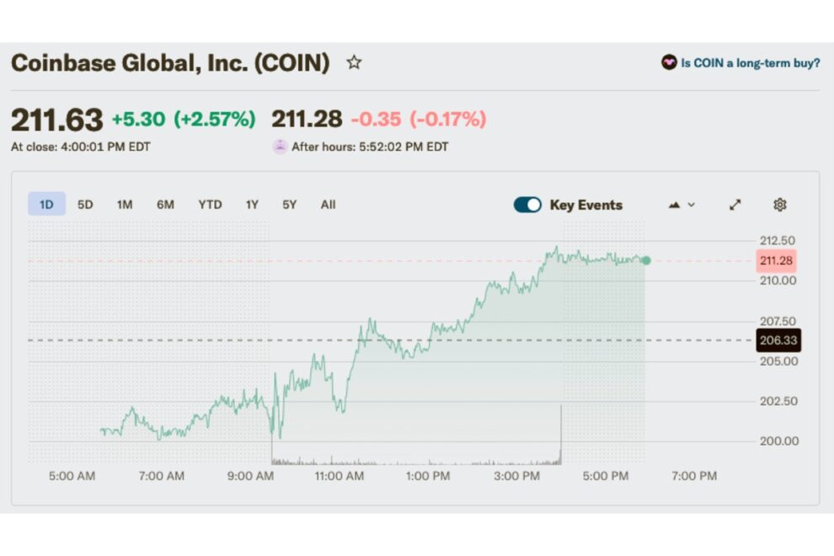Image resolution: width=834 pixels, height=556 pixels.
Task: Switch to the 1D time range
Action: (x=48, y=204)
